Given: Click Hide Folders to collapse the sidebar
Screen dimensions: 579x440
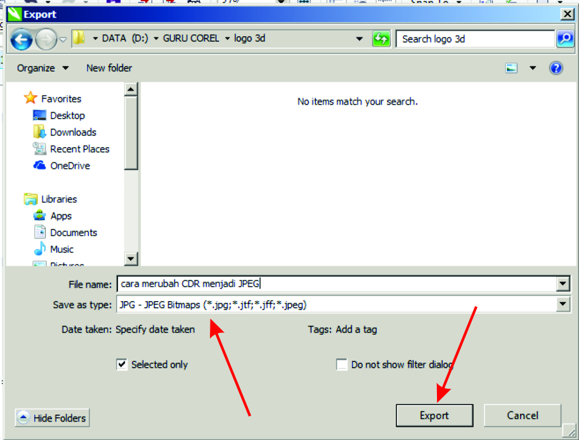Looking at the screenshot, I should click(x=51, y=418).
